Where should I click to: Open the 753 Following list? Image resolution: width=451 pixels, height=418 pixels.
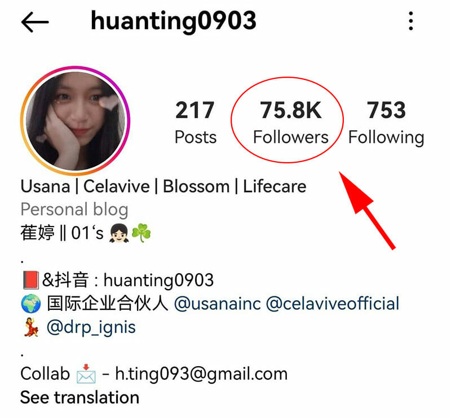coord(386,123)
